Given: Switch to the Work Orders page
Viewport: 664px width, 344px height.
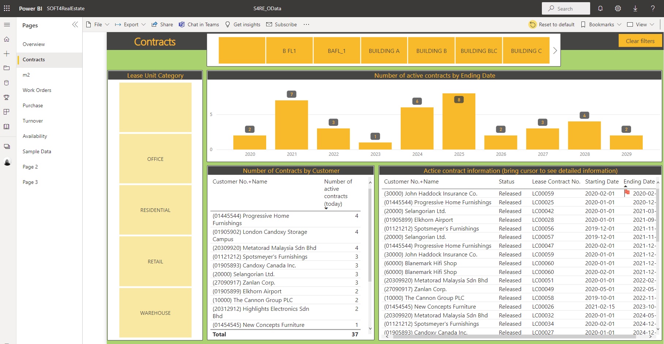Looking at the screenshot, I should tap(37, 90).
